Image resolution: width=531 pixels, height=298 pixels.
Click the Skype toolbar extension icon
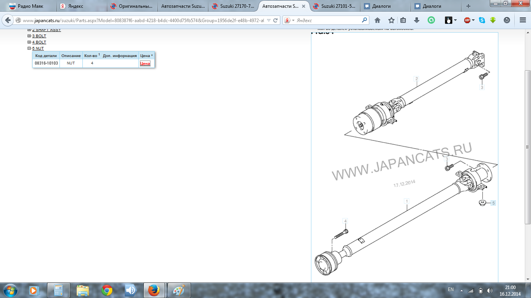pos(482,20)
